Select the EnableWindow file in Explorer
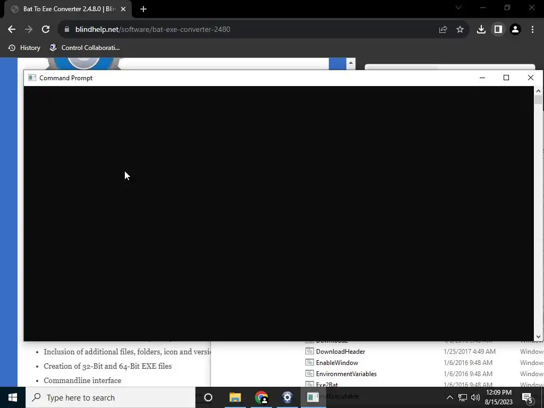The image size is (544, 408). (x=337, y=362)
